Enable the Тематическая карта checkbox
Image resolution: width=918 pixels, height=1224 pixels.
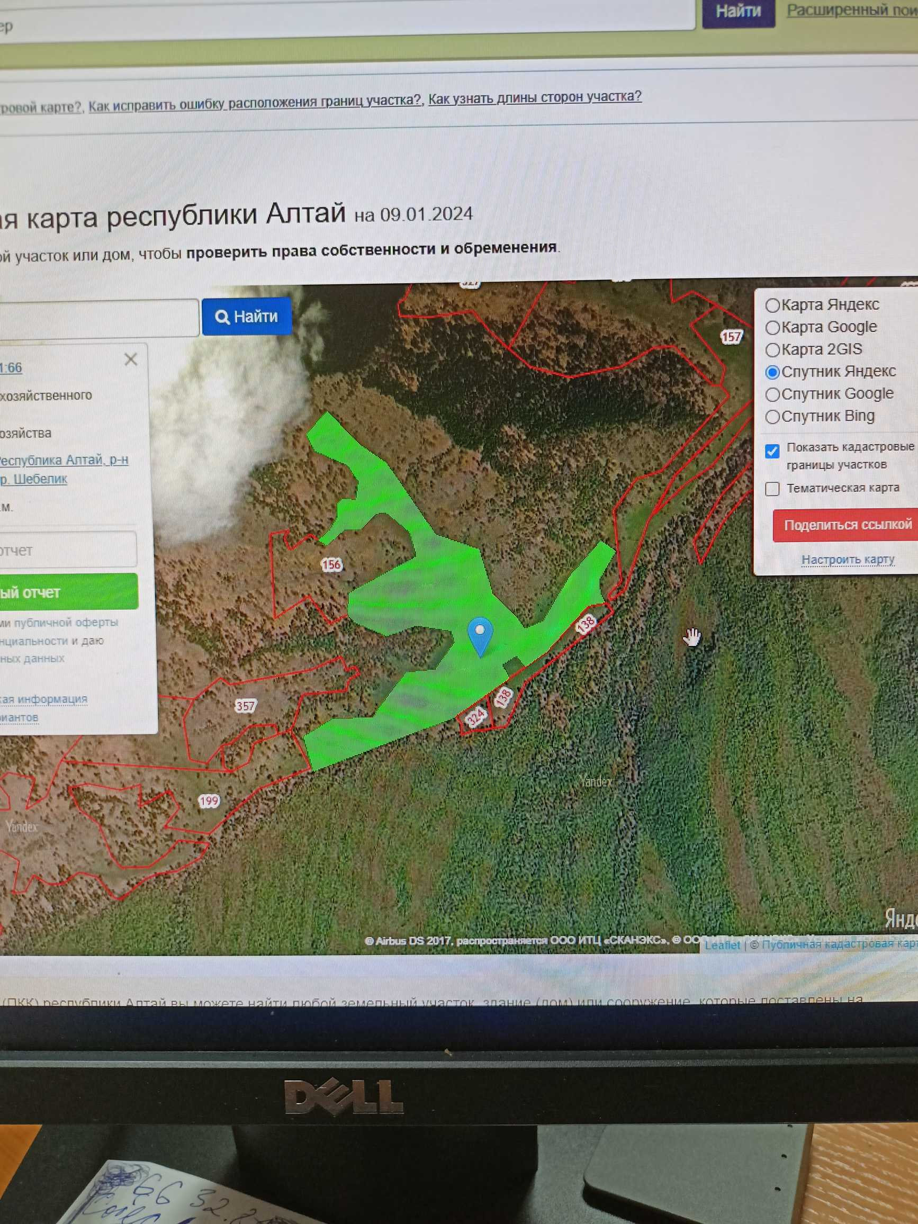tap(772, 489)
